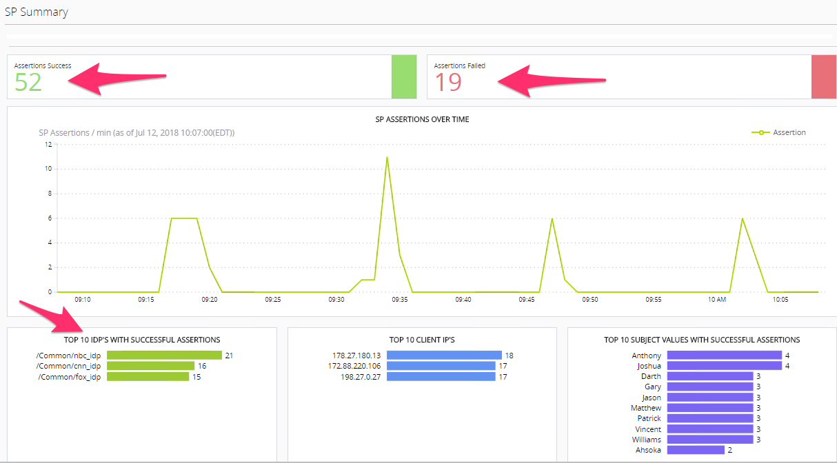Image resolution: width=837 pixels, height=463 pixels.
Task: Select the 172.88.220.106 client IP bar
Action: click(x=441, y=366)
